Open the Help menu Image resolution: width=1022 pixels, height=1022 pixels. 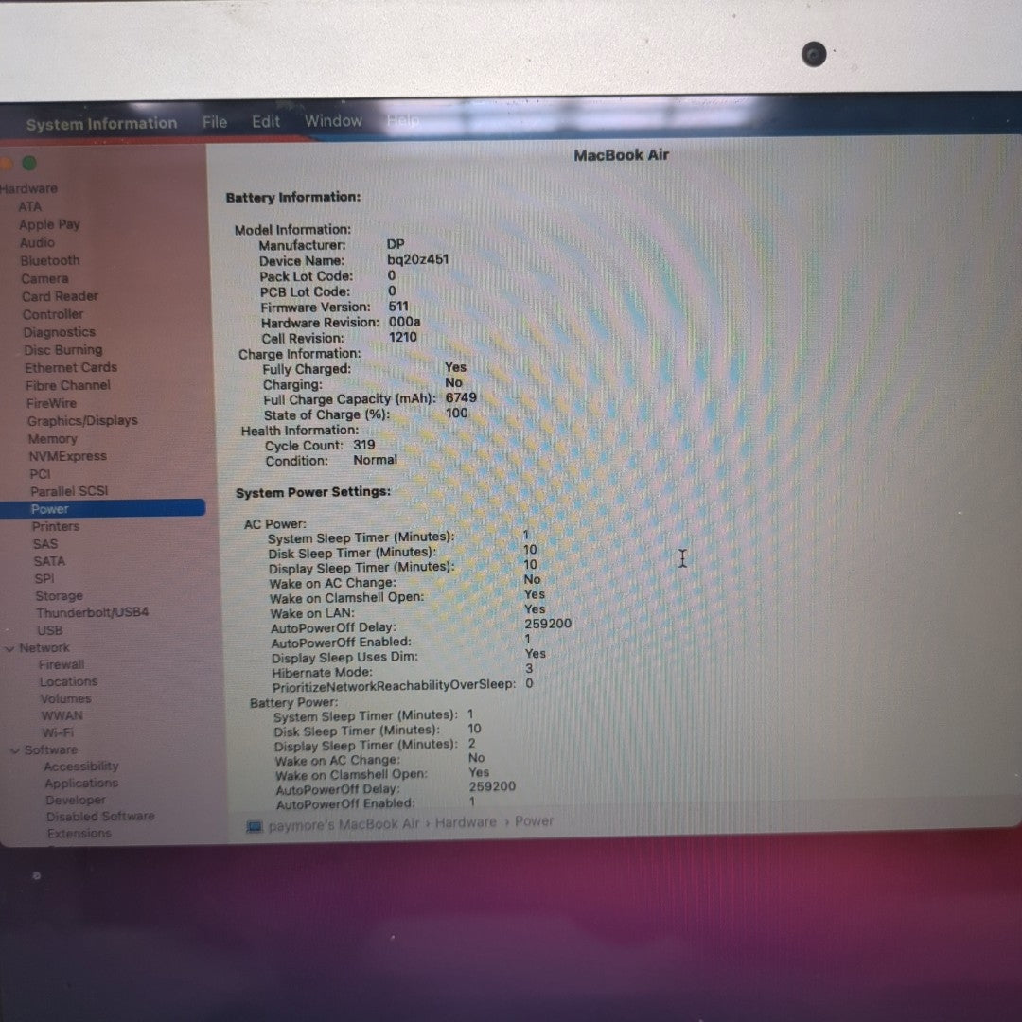click(x=403, y=120)
